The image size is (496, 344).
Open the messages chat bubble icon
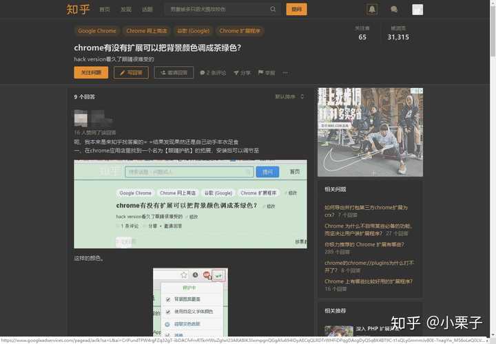[394, 10]
